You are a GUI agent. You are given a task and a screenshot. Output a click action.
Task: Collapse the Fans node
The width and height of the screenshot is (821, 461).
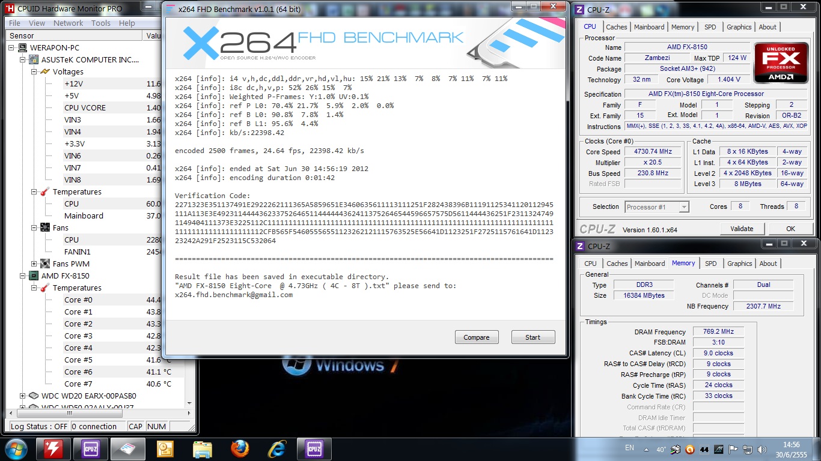coord(34,228)
